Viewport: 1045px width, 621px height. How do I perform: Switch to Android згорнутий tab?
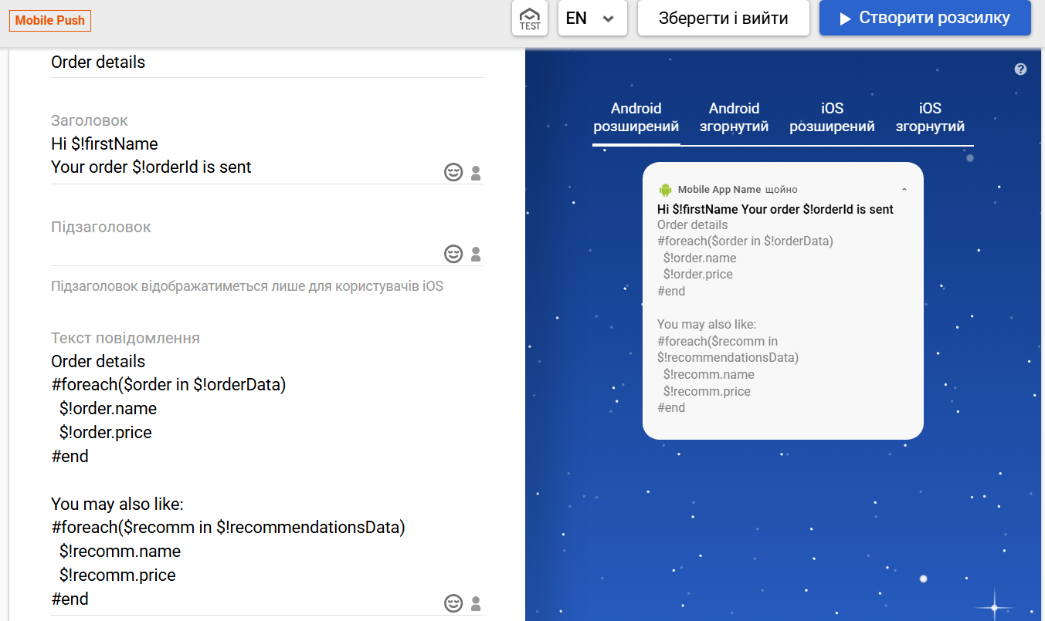pos(734,118)
